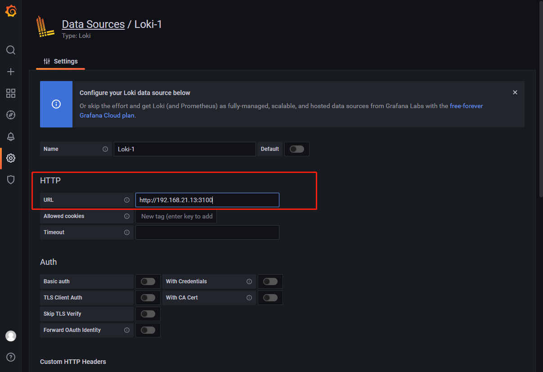This screenshot has width=543, height=372.
Task: Open the Data Sources breadcrumb link
Action: point(93,24)
